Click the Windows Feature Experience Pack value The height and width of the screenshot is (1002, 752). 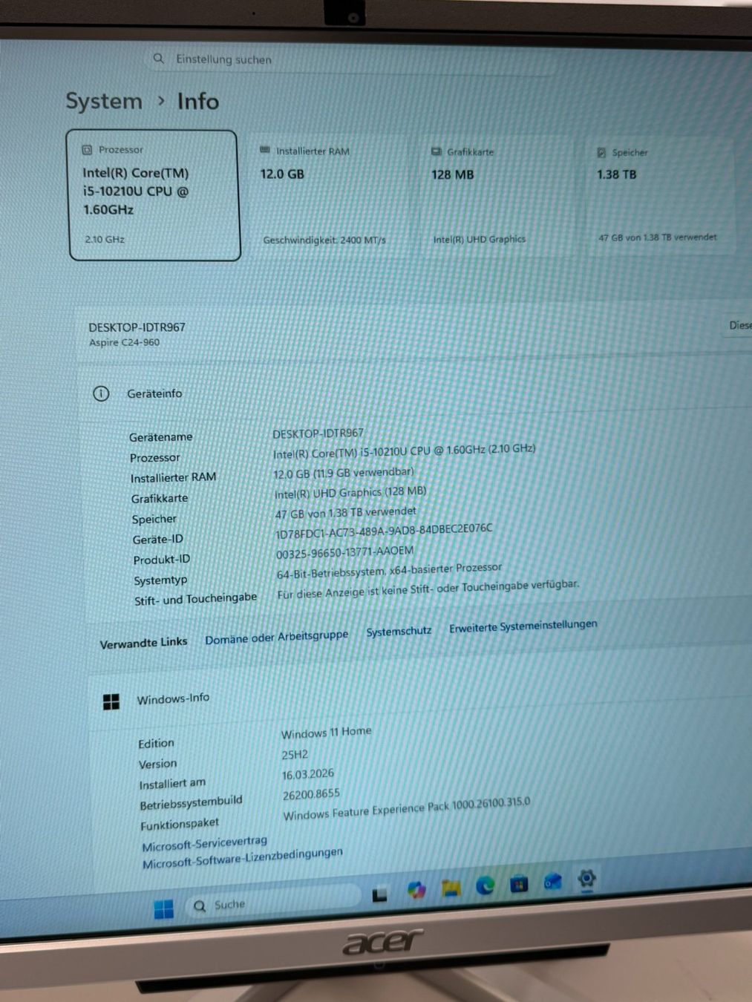point(407,808)
